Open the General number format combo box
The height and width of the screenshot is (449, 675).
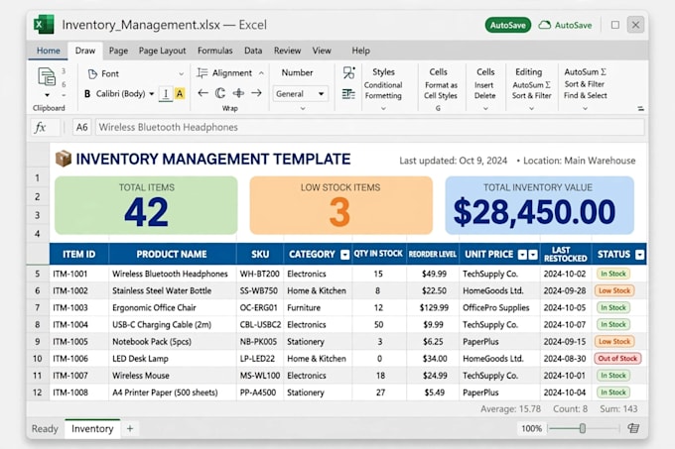tap(300, 94)
